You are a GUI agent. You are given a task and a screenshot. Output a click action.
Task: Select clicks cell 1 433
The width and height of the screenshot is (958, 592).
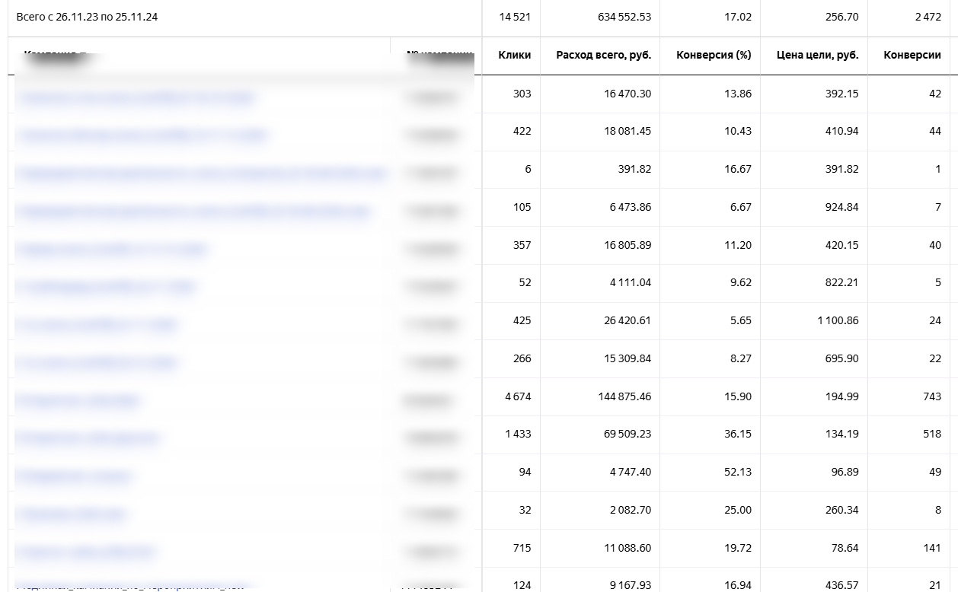point(518,434)
